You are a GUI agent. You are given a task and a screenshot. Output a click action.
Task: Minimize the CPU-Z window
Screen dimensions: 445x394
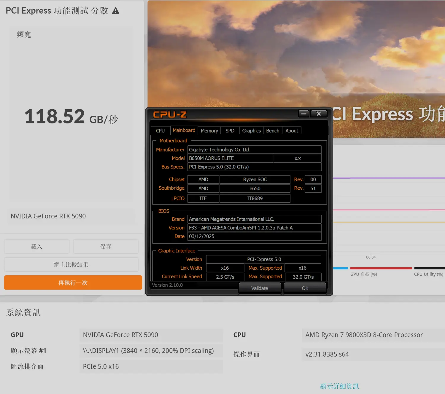pos(304,114)
